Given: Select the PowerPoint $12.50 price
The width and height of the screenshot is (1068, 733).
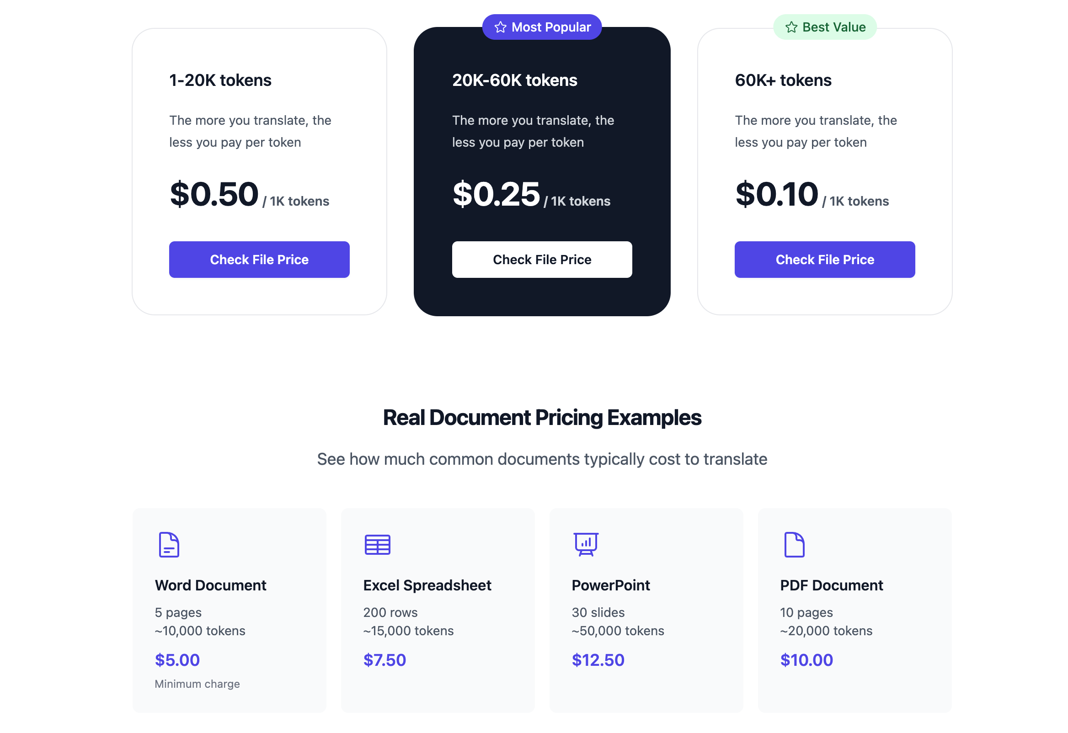Looking at the screenshot, I should click(x=598, y=660).
